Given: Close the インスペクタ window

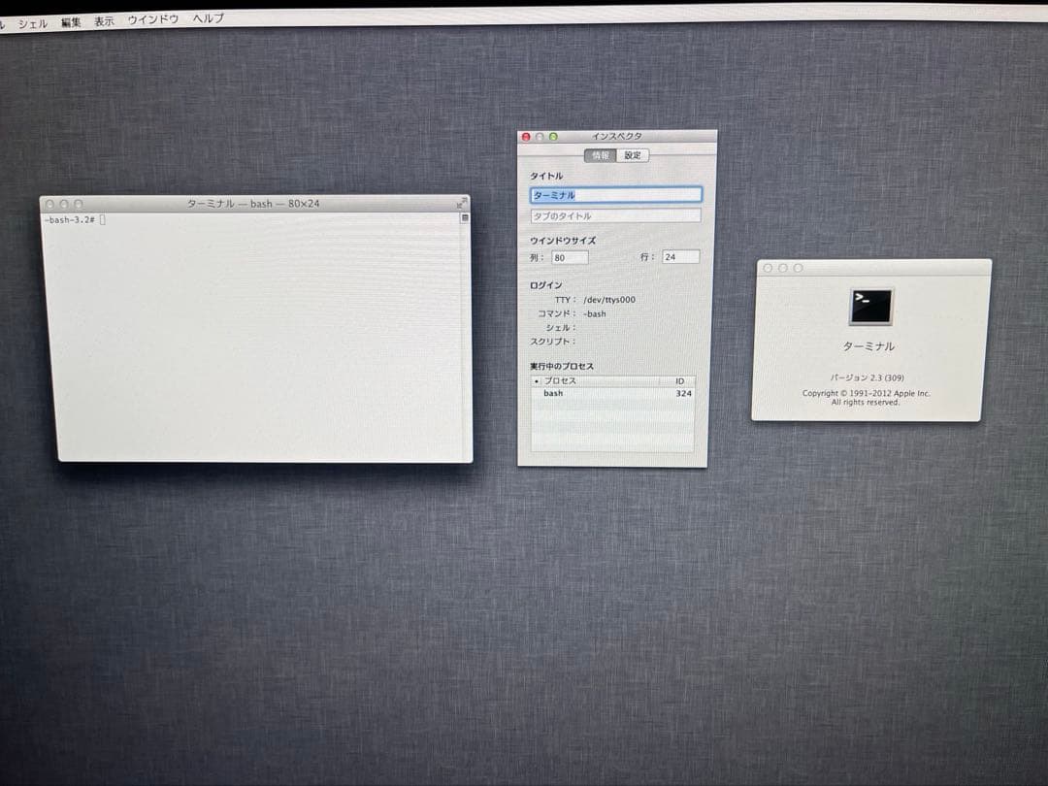Looking at the screenshot, I should click(x=524, y=137).
